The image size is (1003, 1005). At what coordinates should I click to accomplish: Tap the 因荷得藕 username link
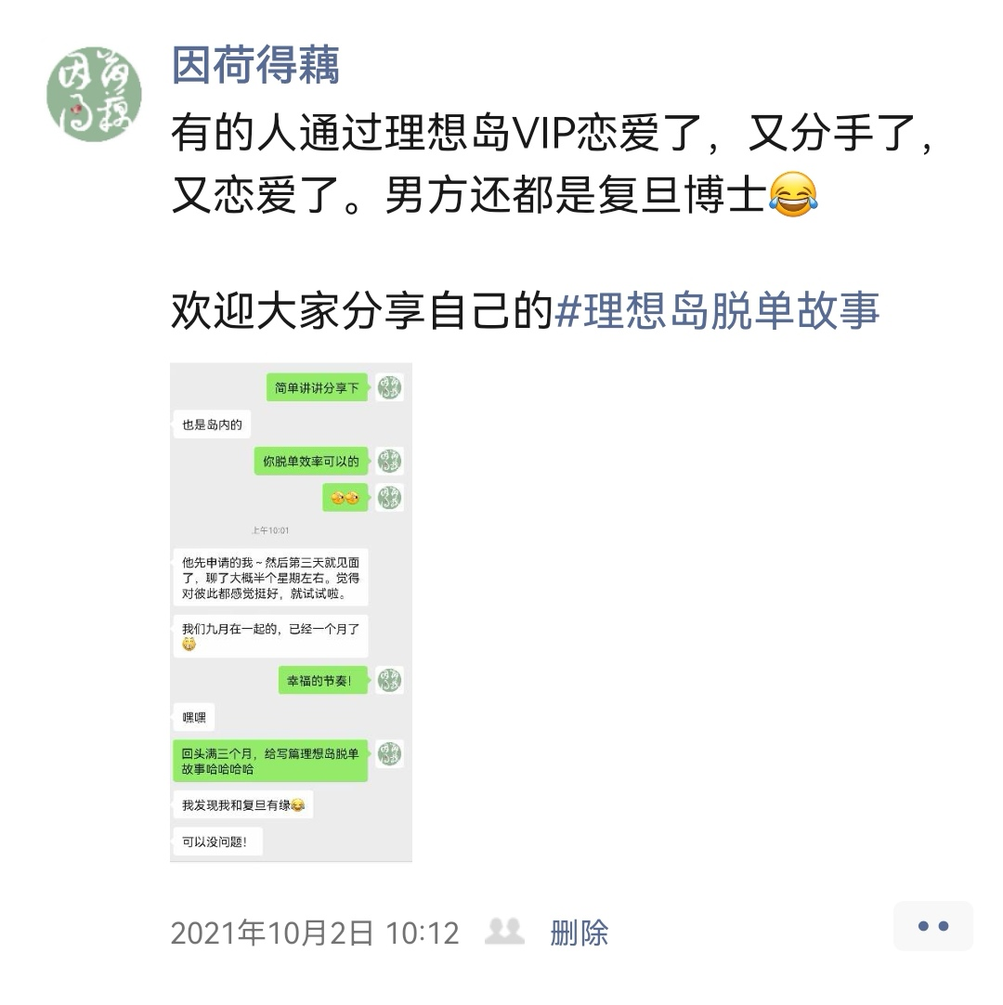click(255, 65)
